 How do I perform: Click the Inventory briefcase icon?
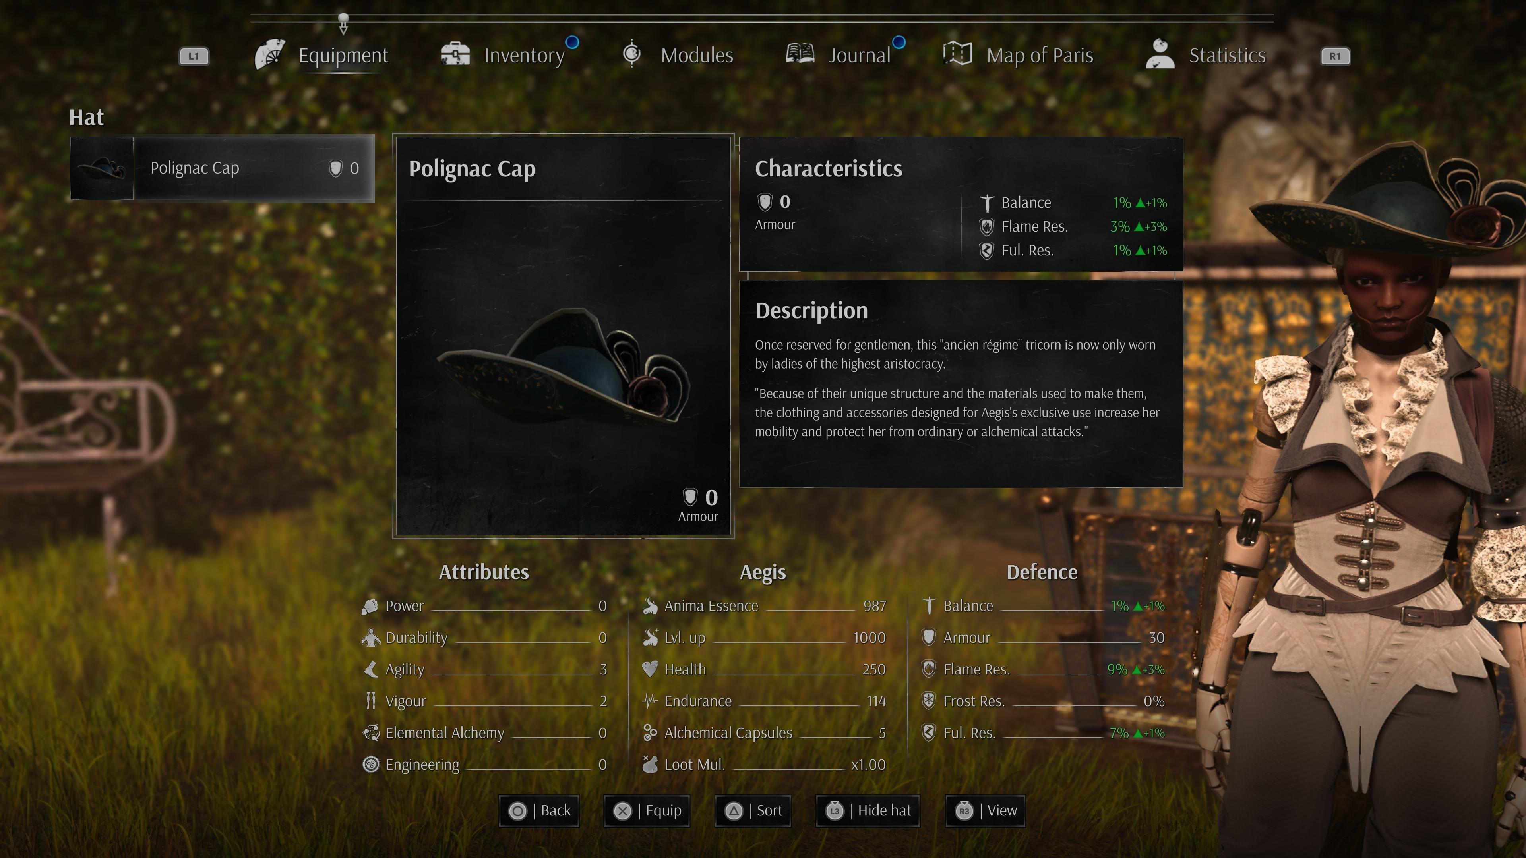coord(455,54)
